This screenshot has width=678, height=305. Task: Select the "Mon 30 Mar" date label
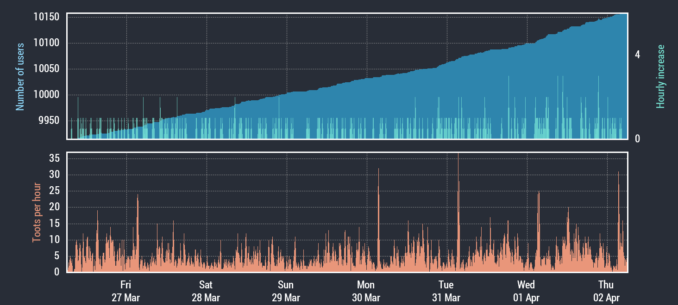coord(366,291)
